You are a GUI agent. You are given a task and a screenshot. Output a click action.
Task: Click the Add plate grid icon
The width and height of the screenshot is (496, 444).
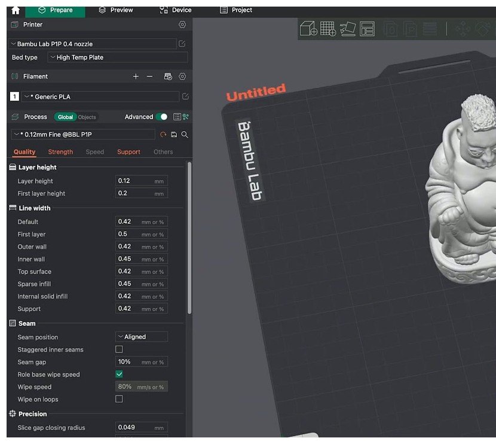[328, 29]
